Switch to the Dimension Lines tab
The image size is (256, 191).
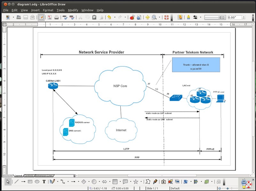[x=44, y=175]
